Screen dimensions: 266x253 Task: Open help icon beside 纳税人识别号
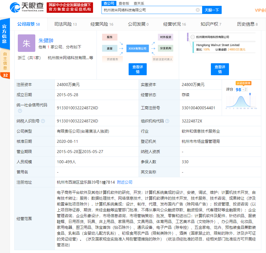click(x=43, y=121)
